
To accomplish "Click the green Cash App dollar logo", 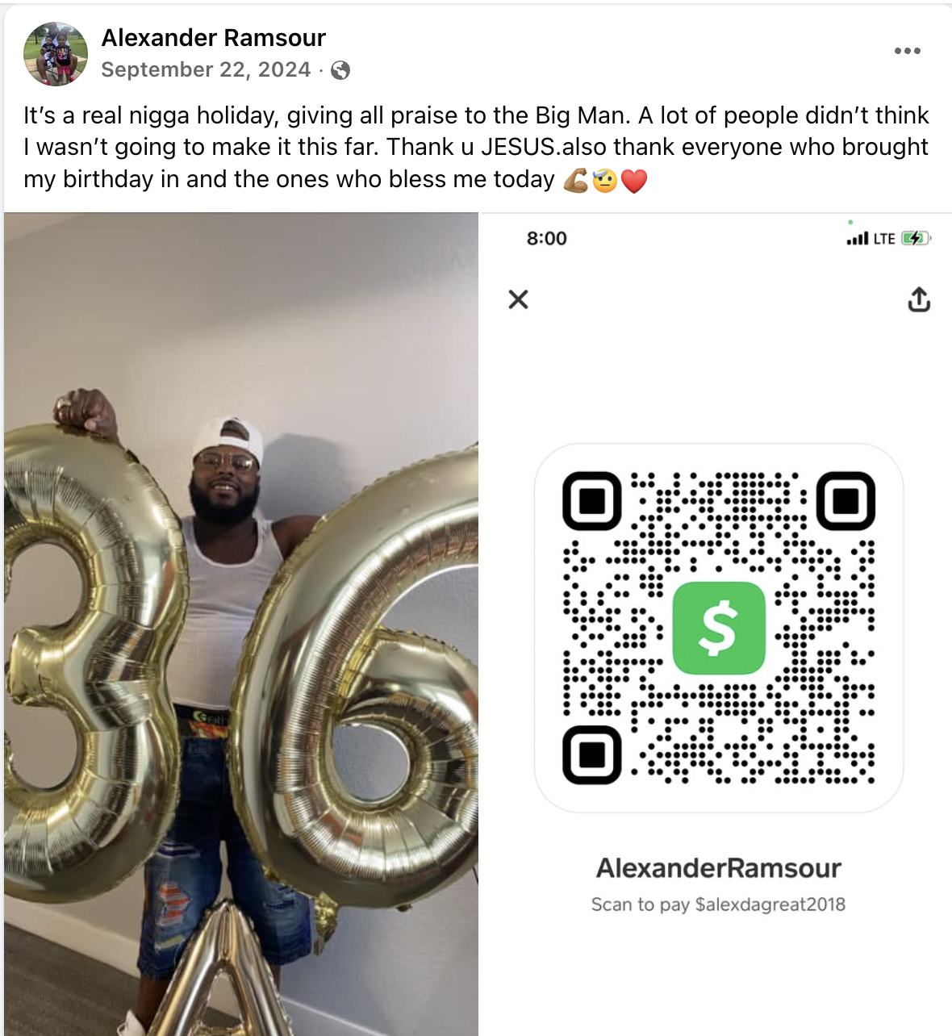I will coord(719,628).
